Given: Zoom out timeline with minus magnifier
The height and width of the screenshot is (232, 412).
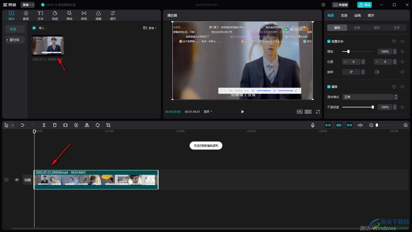Looking at the screenshot, I should tap(371, 125).
